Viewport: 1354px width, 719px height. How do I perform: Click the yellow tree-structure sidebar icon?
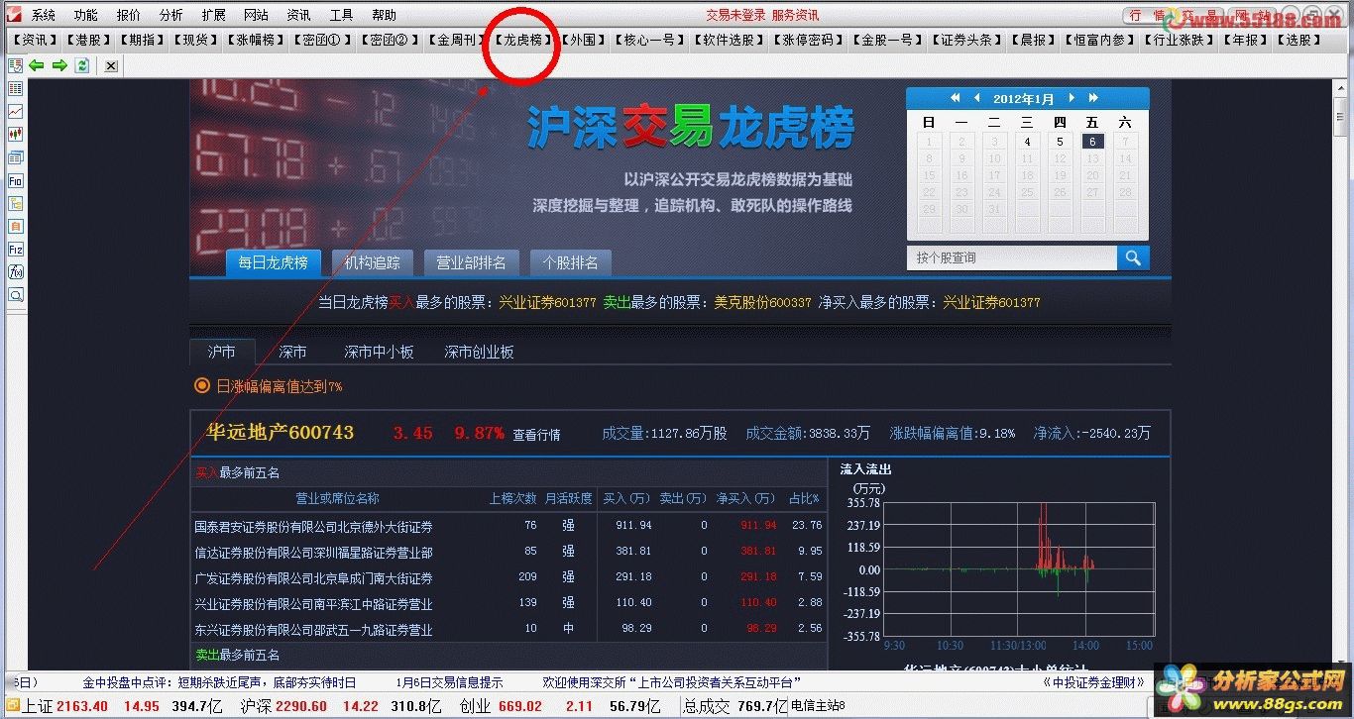[15, 204]
